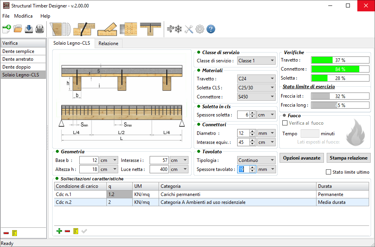The image size is (375, 247).
Task: Click green plus to add load condition
Action: (x=59, y=231)
